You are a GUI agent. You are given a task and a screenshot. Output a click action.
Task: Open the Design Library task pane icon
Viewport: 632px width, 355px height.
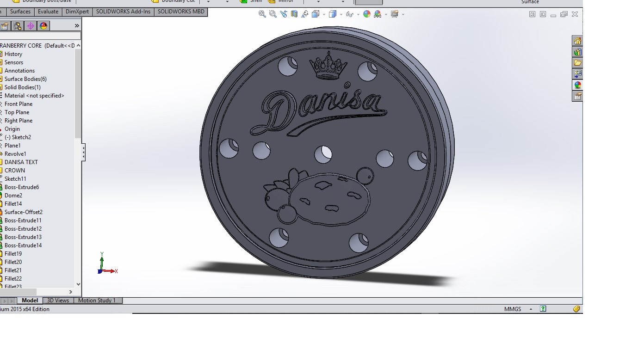tap(577, 52)
